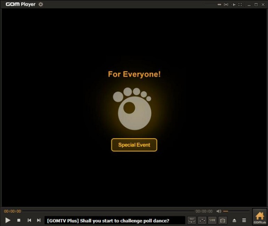Toggle subtitles with the SUB button
268x226 pixels.
coord(212,220)
